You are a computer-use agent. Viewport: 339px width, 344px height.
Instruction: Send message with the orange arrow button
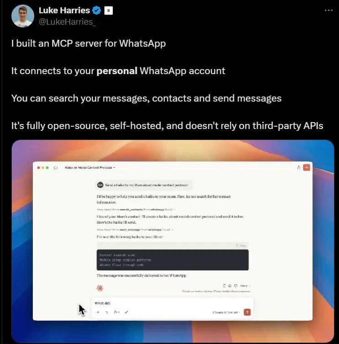[x=247, y=312]
